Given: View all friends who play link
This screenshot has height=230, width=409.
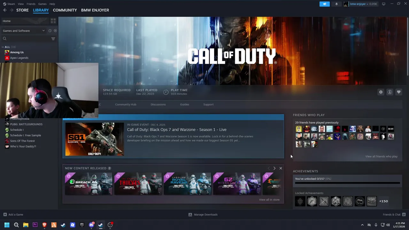Looking at the screenshot, I should [381, 157].
